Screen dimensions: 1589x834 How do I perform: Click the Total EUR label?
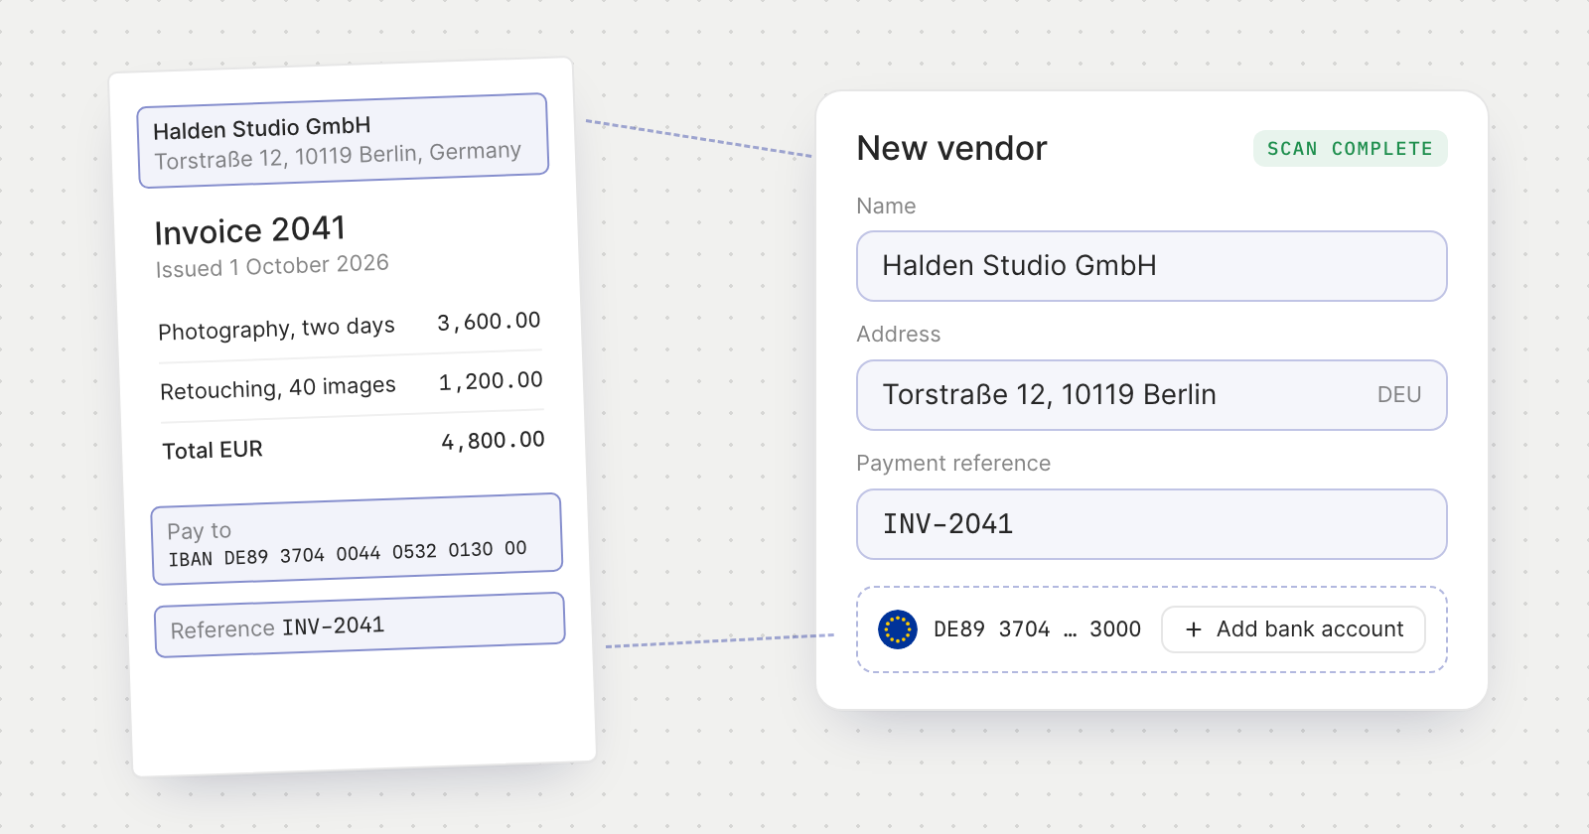(x=213, y=450)
